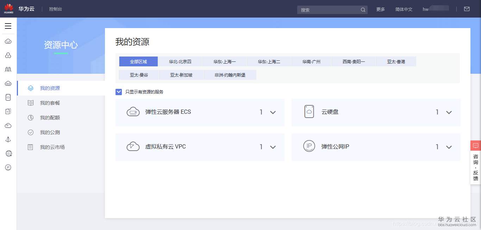The image size is (481, 230).
Task: Expand the 虚拟私有云 VPC chevron
Action: [x=273, y=147]
